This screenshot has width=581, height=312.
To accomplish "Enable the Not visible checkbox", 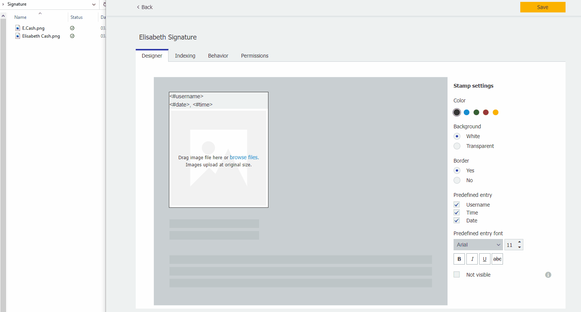I will (457, 275).
